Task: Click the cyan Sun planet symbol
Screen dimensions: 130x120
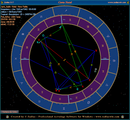Action: click(43, 35)
